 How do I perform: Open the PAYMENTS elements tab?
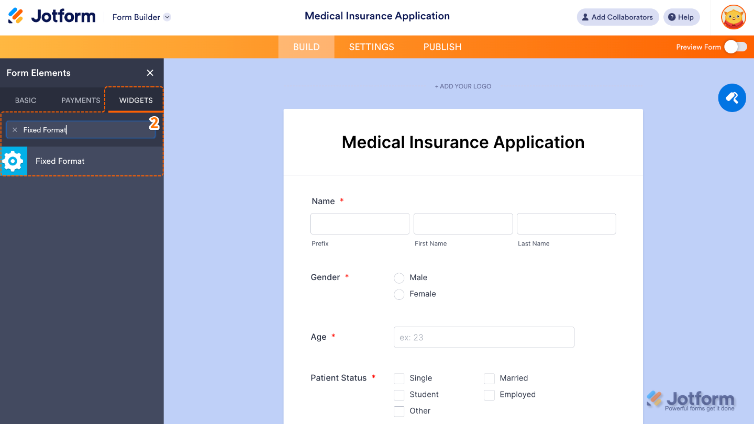tap(80, 100)
